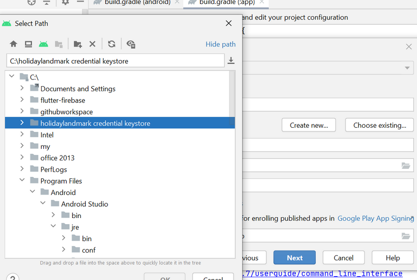Click the Desktop directory icon
Screen dimensions: 417x280
[28, 44]
